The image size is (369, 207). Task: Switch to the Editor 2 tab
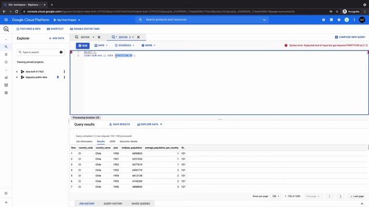pos(123,37)
